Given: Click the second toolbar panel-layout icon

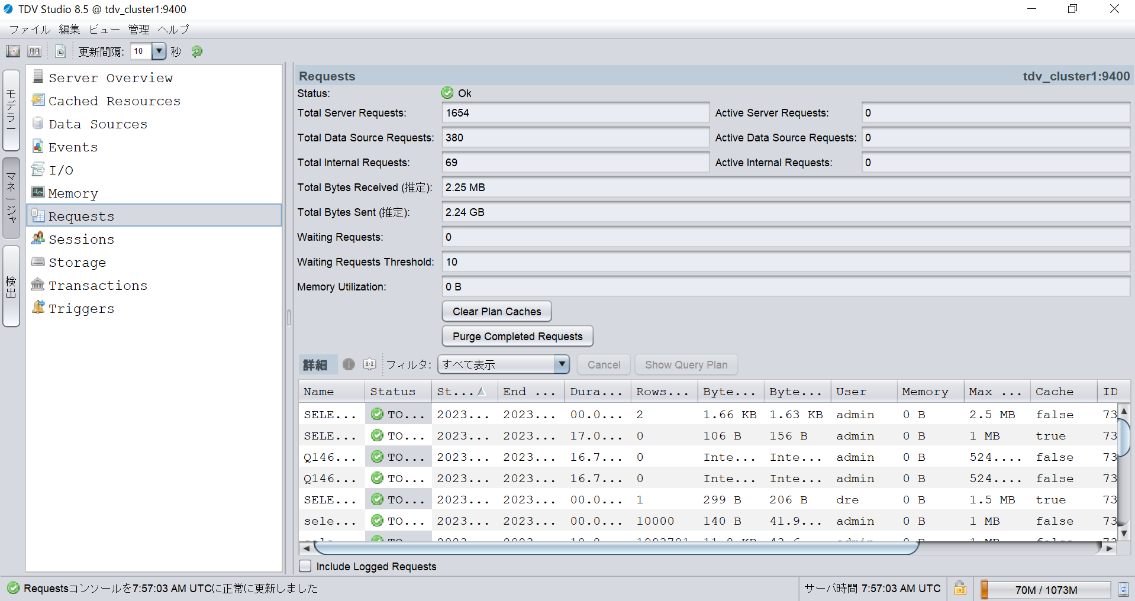Looking at the screenshot, I should point(35,51).
